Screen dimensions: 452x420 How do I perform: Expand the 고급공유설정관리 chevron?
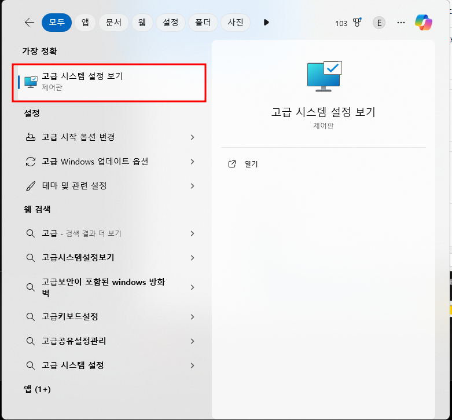[x=193, y=341]
